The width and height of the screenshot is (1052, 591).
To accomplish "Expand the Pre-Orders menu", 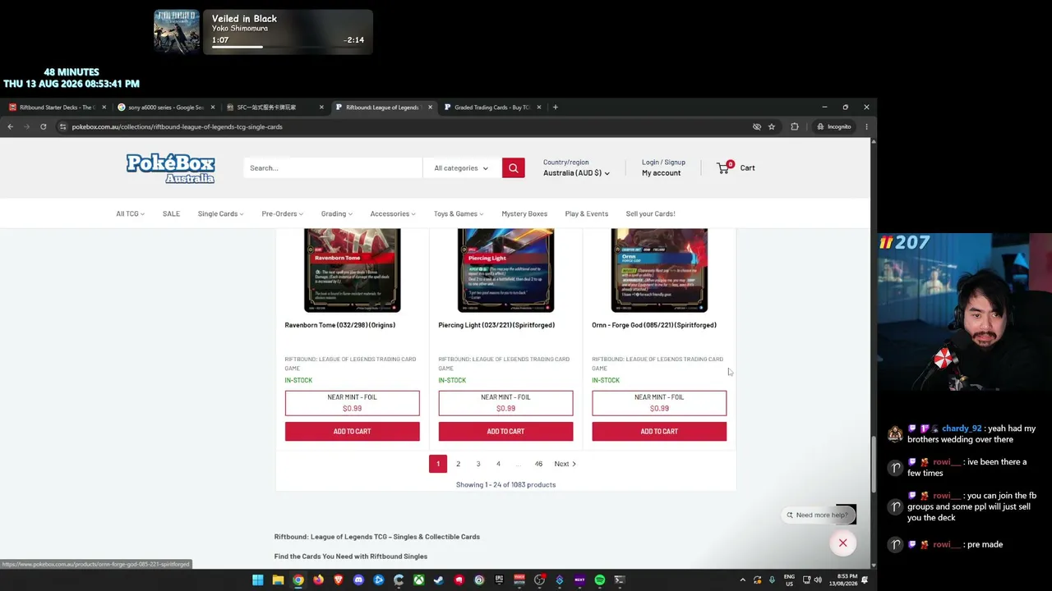I will coord(282,213).
